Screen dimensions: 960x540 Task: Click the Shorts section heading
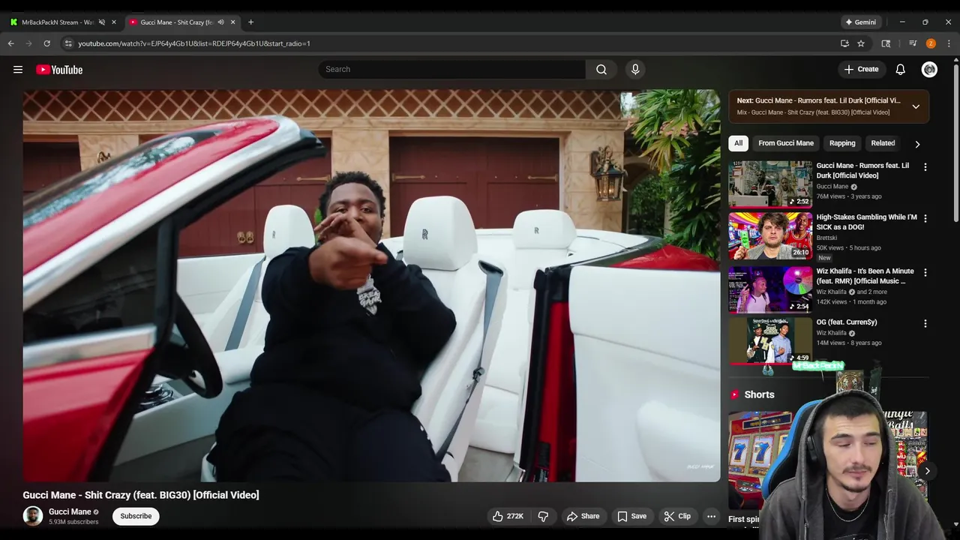point(759,394)
